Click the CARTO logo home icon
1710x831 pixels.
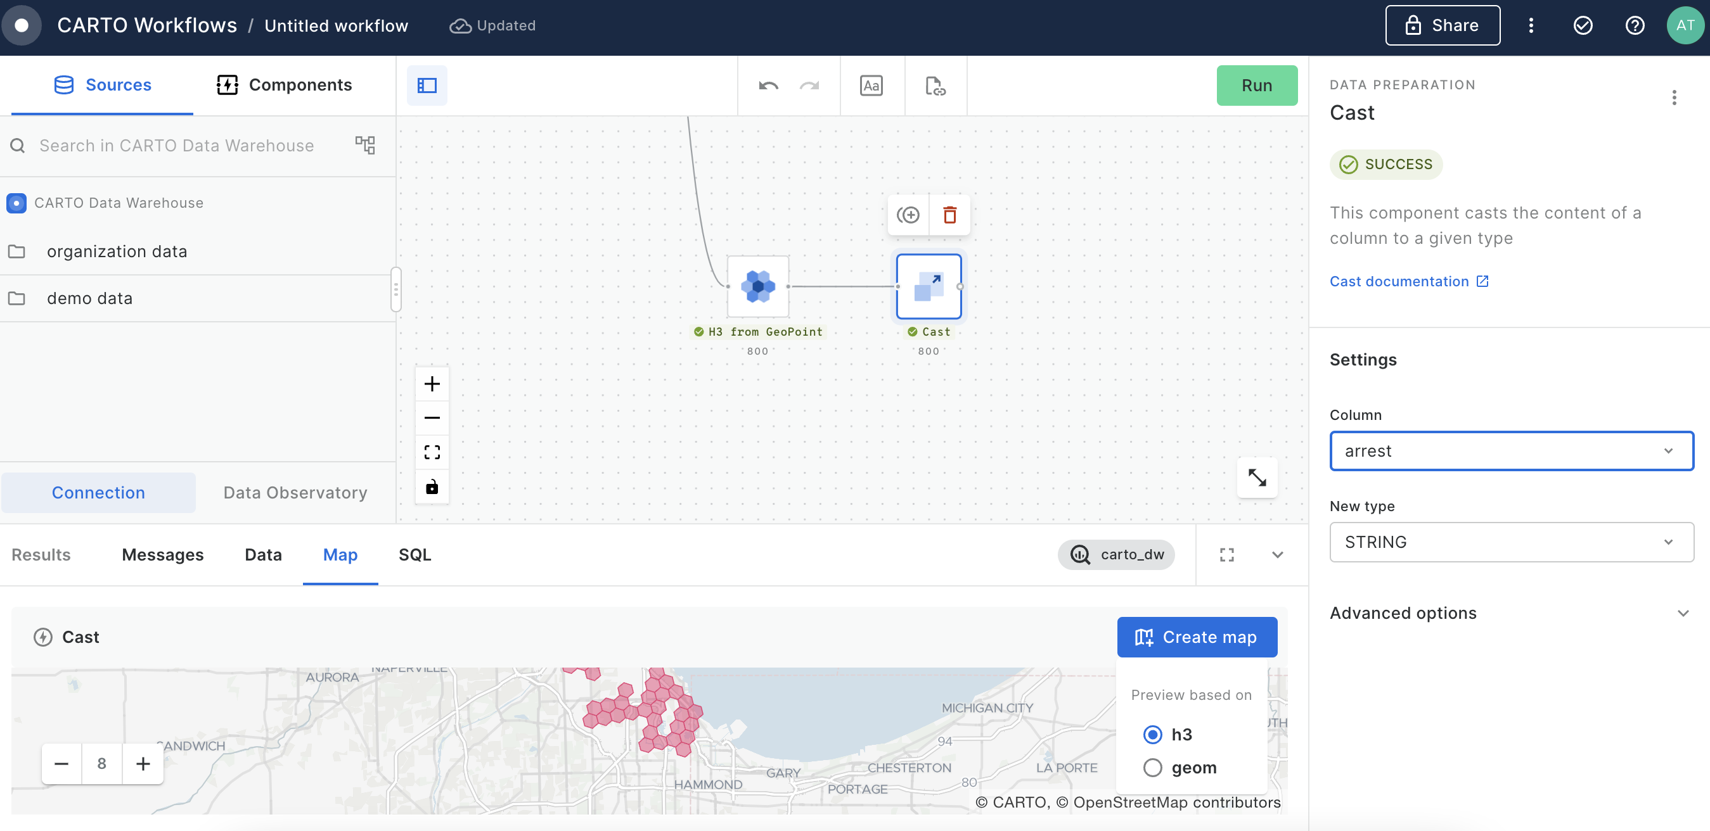click(22, 25)
